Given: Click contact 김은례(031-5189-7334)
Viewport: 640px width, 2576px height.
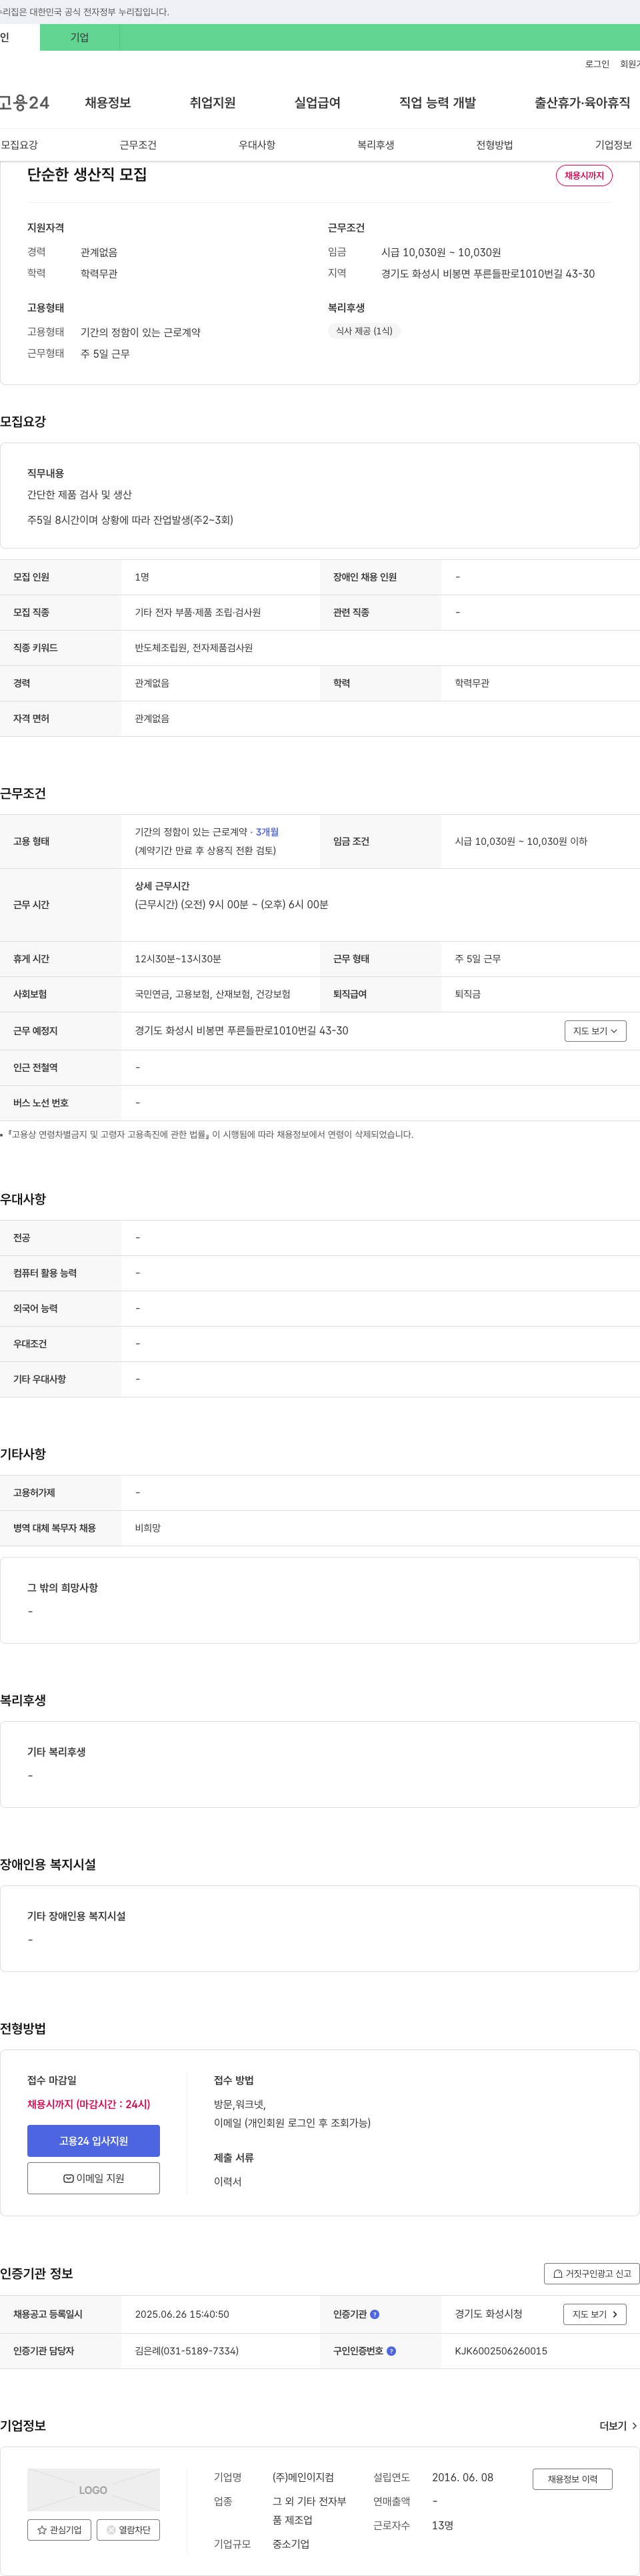Looking at the screenshot, I should tap(187, 2351).
